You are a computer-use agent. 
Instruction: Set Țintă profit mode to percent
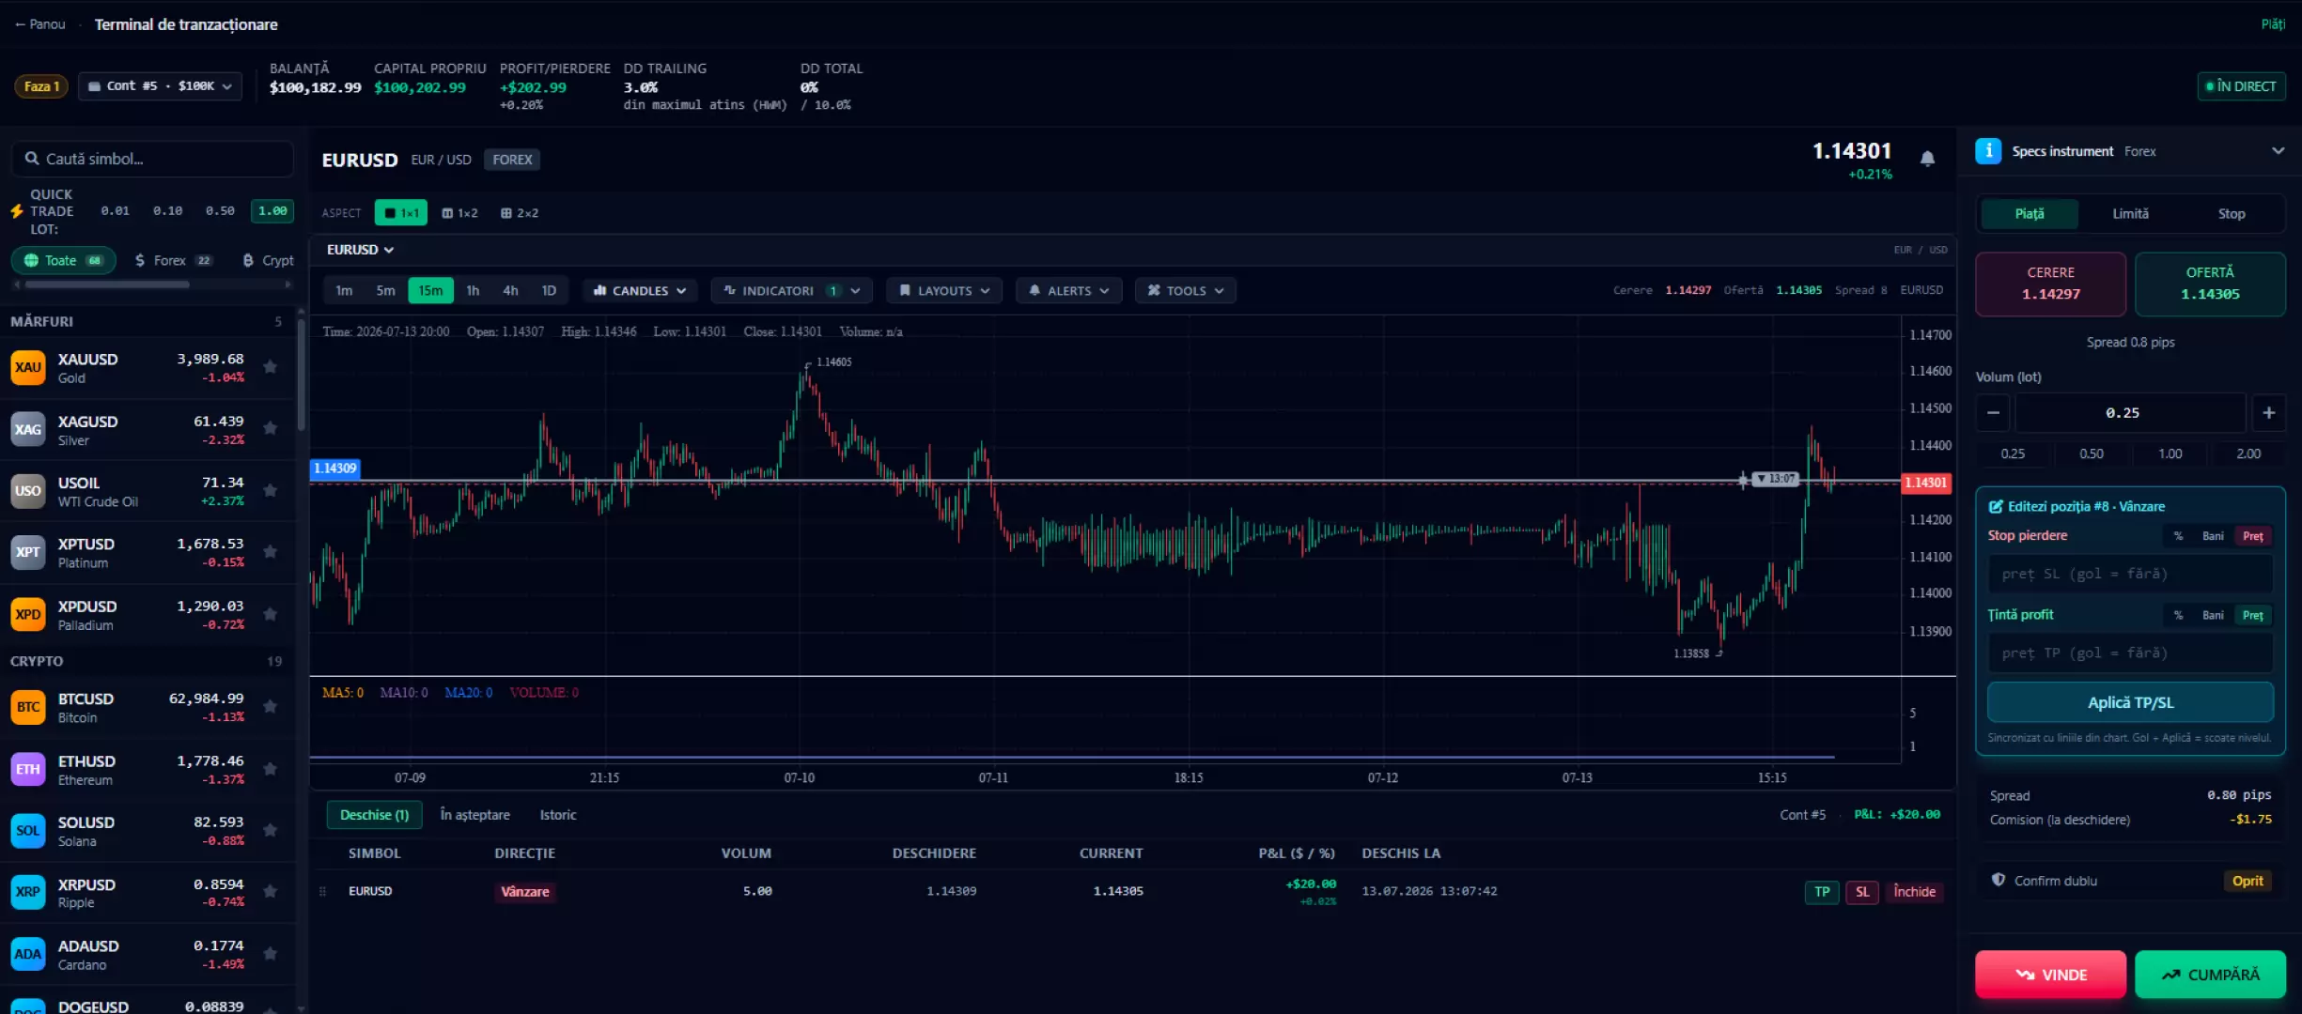pos(2178,615)
